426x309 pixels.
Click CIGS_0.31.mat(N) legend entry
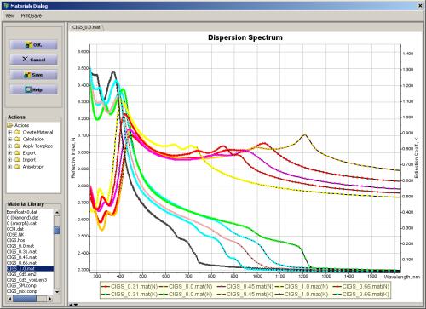[x=130, y=287]
